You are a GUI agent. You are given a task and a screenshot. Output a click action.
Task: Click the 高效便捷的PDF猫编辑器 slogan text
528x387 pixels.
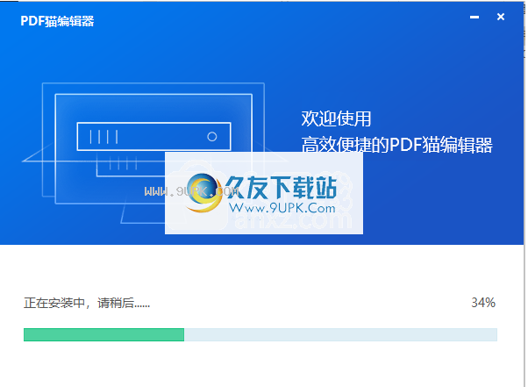tap(396, 145)
